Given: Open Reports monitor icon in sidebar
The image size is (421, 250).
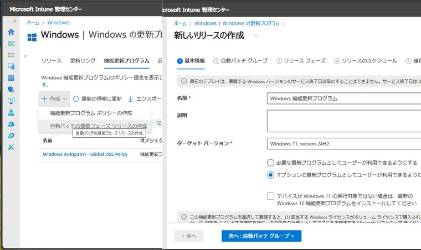Looking at the screenshot, I should [11, 101].
